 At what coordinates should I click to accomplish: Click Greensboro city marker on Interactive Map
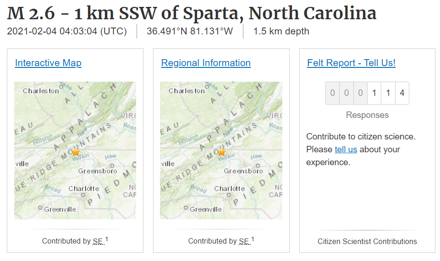pos(112,166)
